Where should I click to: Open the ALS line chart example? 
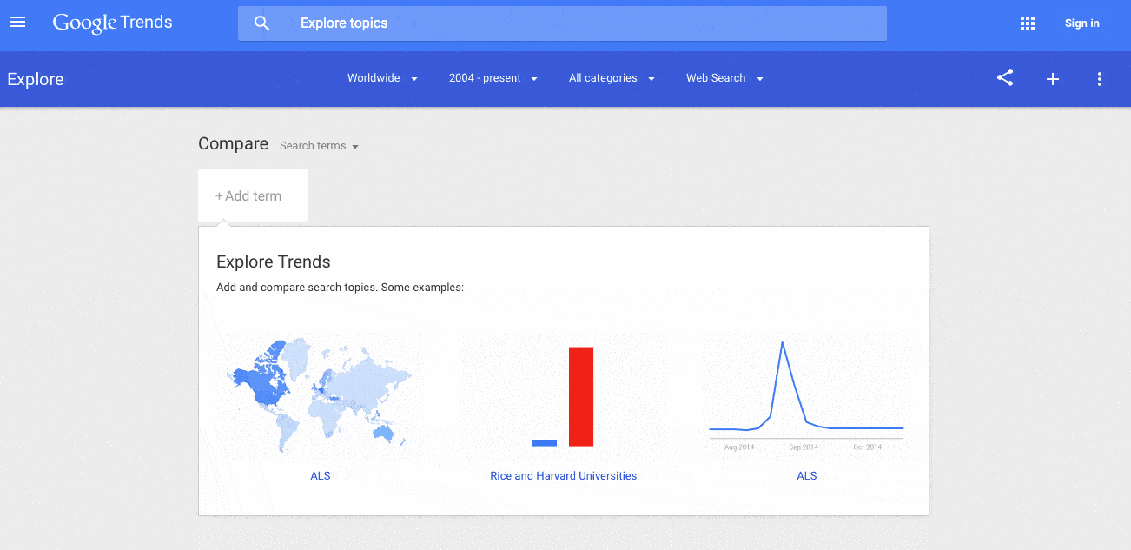coord(807,395)
